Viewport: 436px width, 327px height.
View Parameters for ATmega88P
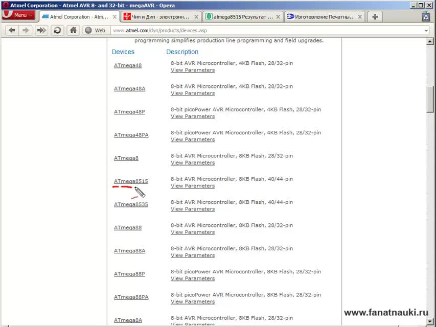tap(193, 278)
